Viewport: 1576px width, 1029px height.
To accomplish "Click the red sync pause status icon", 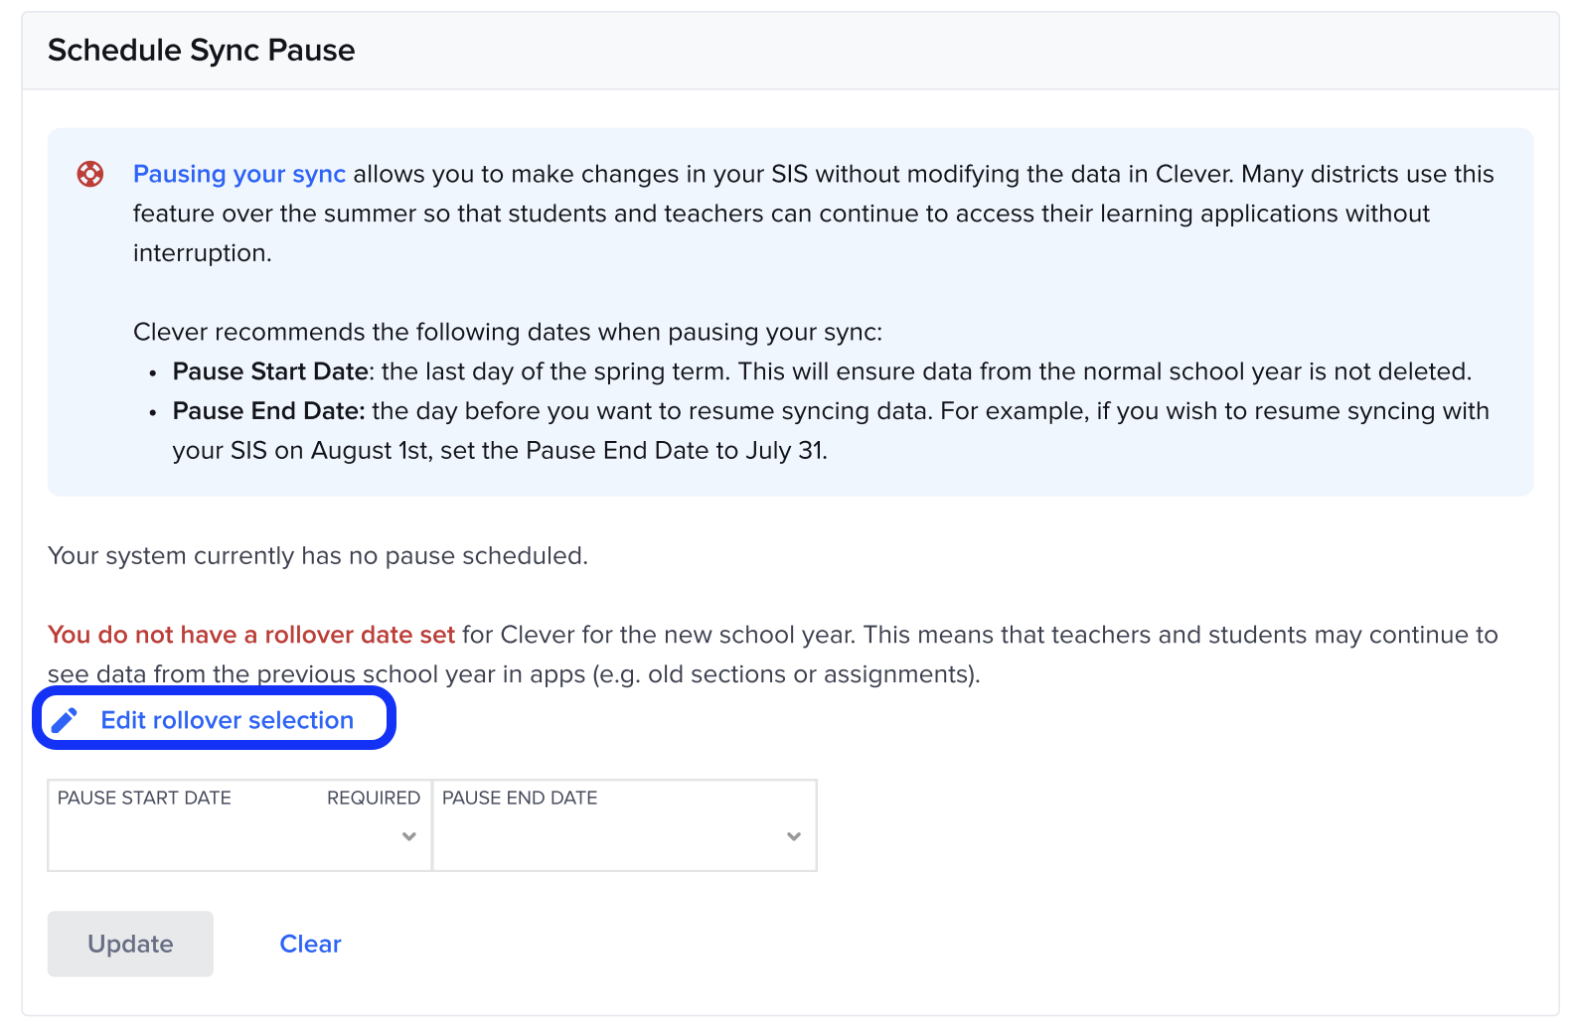I will click(x=90, y=173).
